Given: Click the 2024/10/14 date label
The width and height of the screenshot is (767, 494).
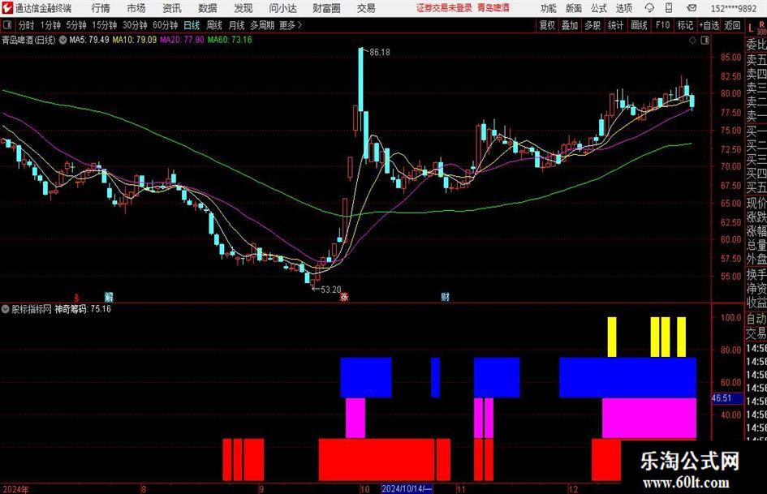Looking at the screenshot, I should [x=407, y=488].
